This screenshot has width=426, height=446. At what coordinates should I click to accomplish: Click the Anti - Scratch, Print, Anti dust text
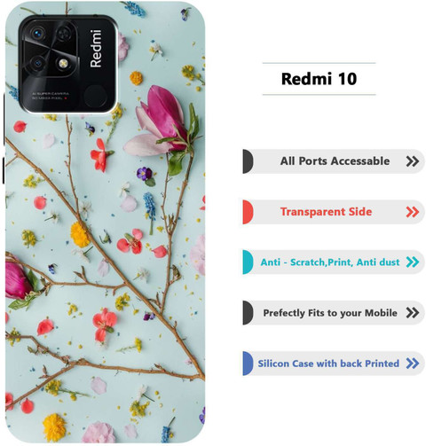pyautogui.click(x=330, y=262)
